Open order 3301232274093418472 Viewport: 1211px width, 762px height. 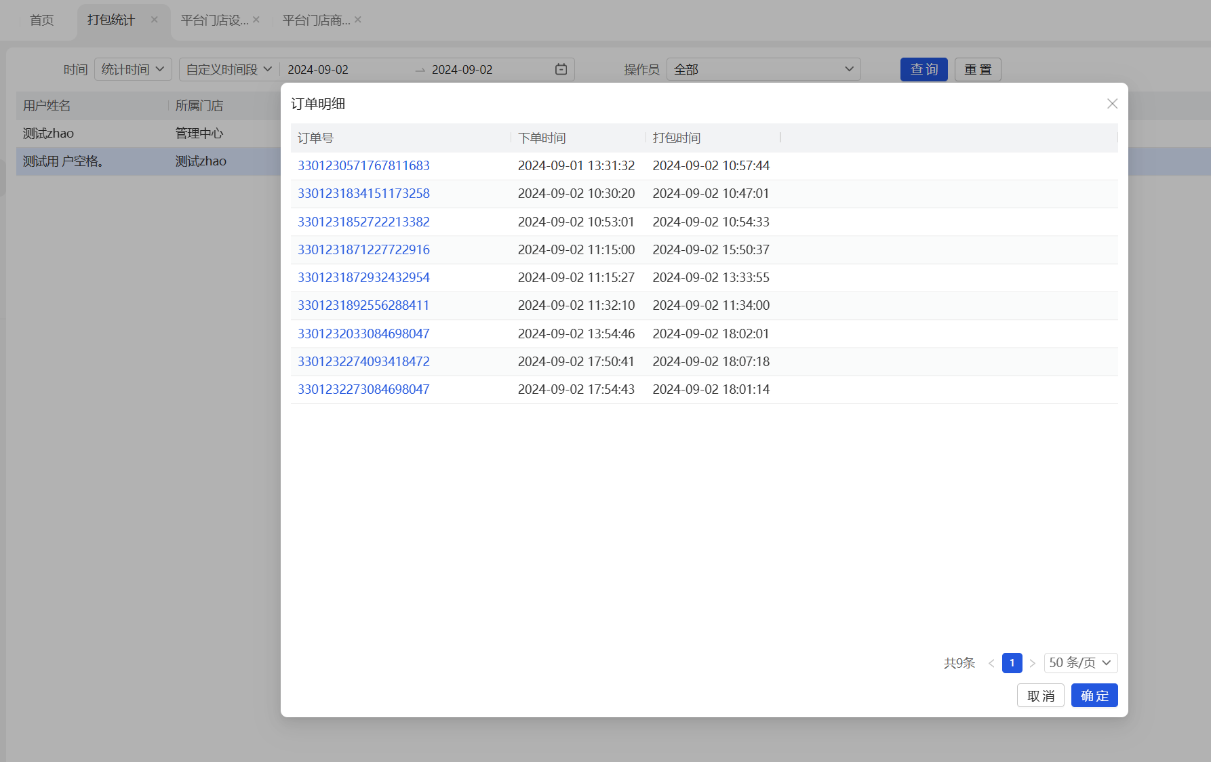click(364, 361)
